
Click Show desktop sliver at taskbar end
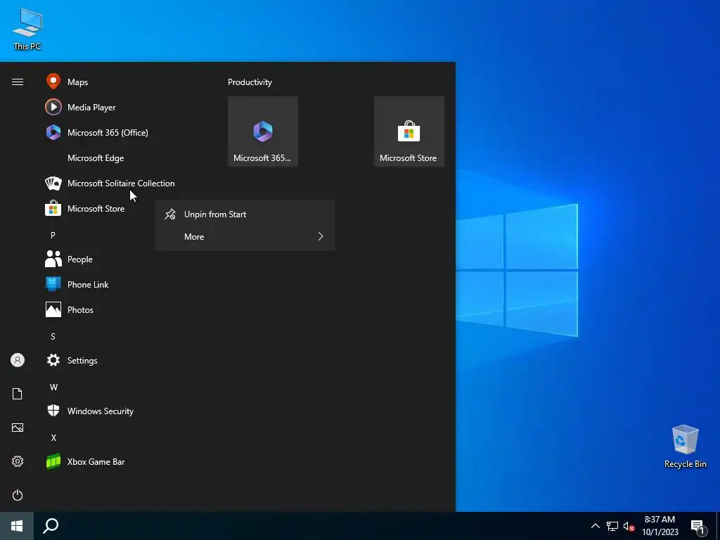pyautogui.click(x=718, y=526)
